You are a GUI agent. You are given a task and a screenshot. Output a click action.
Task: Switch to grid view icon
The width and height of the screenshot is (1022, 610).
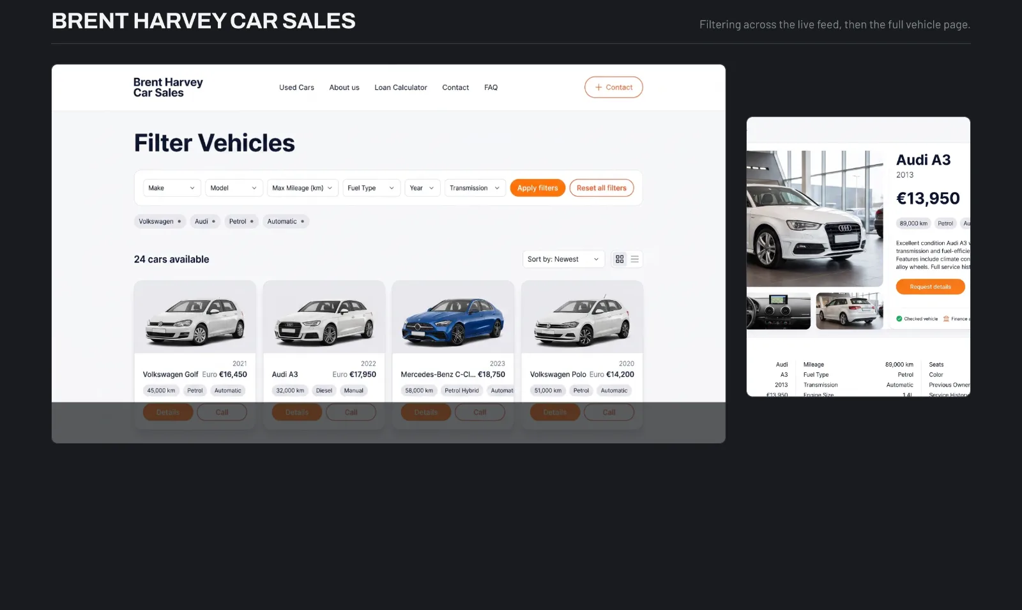pos(619,259)
